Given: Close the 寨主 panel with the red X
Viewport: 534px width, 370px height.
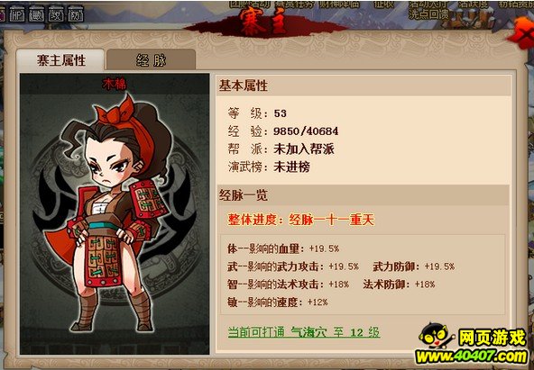Looking at the screenshot, I should click(x=522, y=34).
